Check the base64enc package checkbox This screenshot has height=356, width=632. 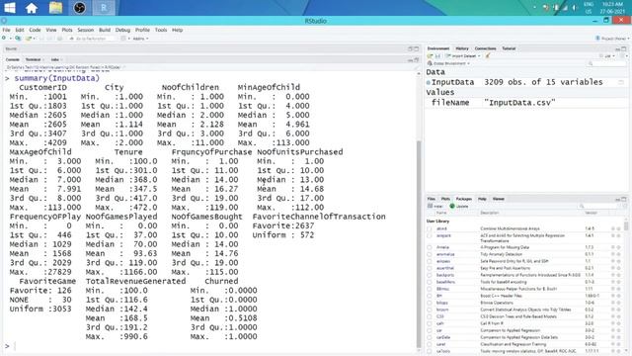pyautogui.click(x=430, y=282)
